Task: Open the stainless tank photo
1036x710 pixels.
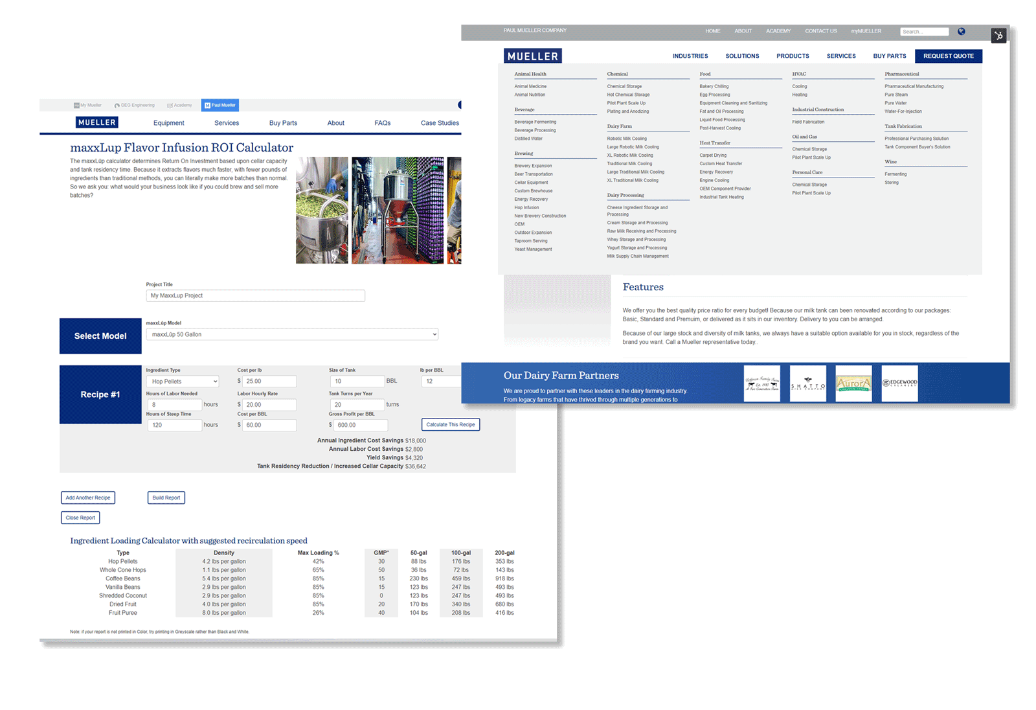Action: click(398, 210)
